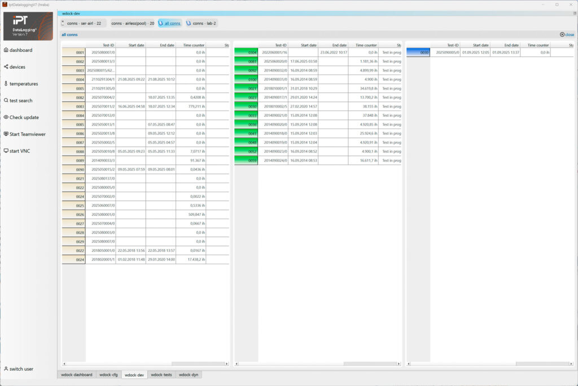The height and width of the screenshot is (386, 578).
Task: Open test search using the magnifier icon
Action: [x=7, y=100]
